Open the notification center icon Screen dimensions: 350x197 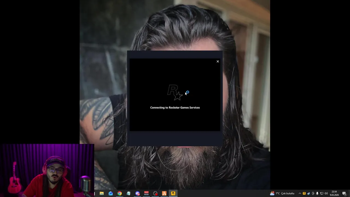click(x=344, y=193)
